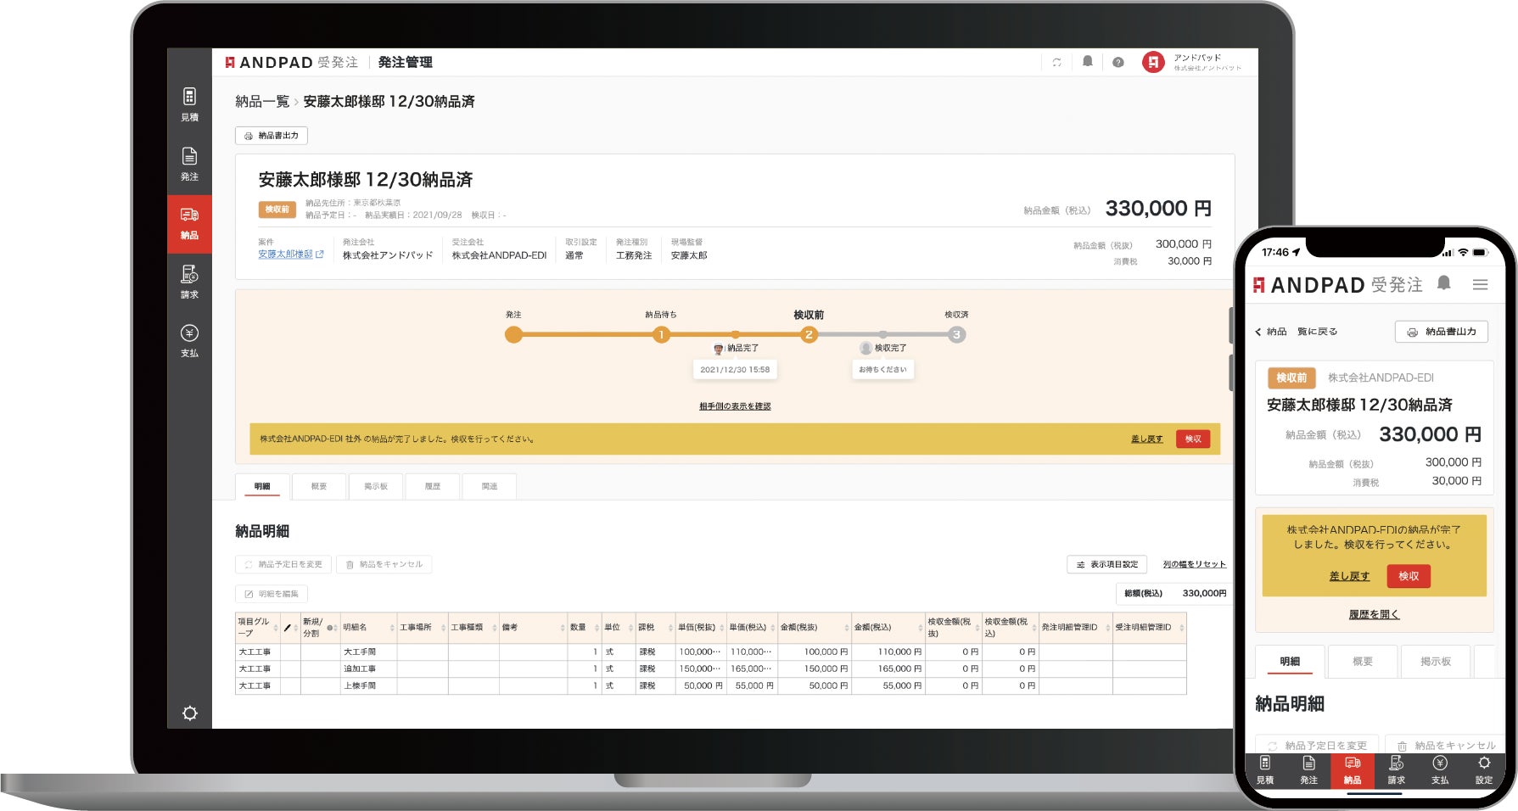Click 納品をキャンセル button on laptop
The image size is (1518, 811).
384,564
